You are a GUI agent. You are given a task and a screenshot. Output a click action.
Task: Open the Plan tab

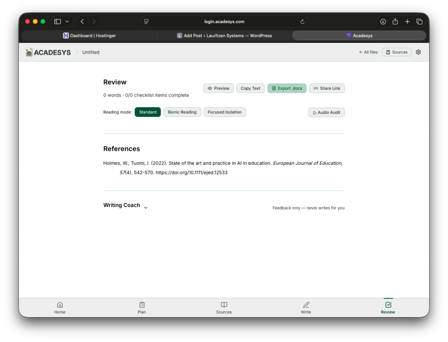pos(142,308)
